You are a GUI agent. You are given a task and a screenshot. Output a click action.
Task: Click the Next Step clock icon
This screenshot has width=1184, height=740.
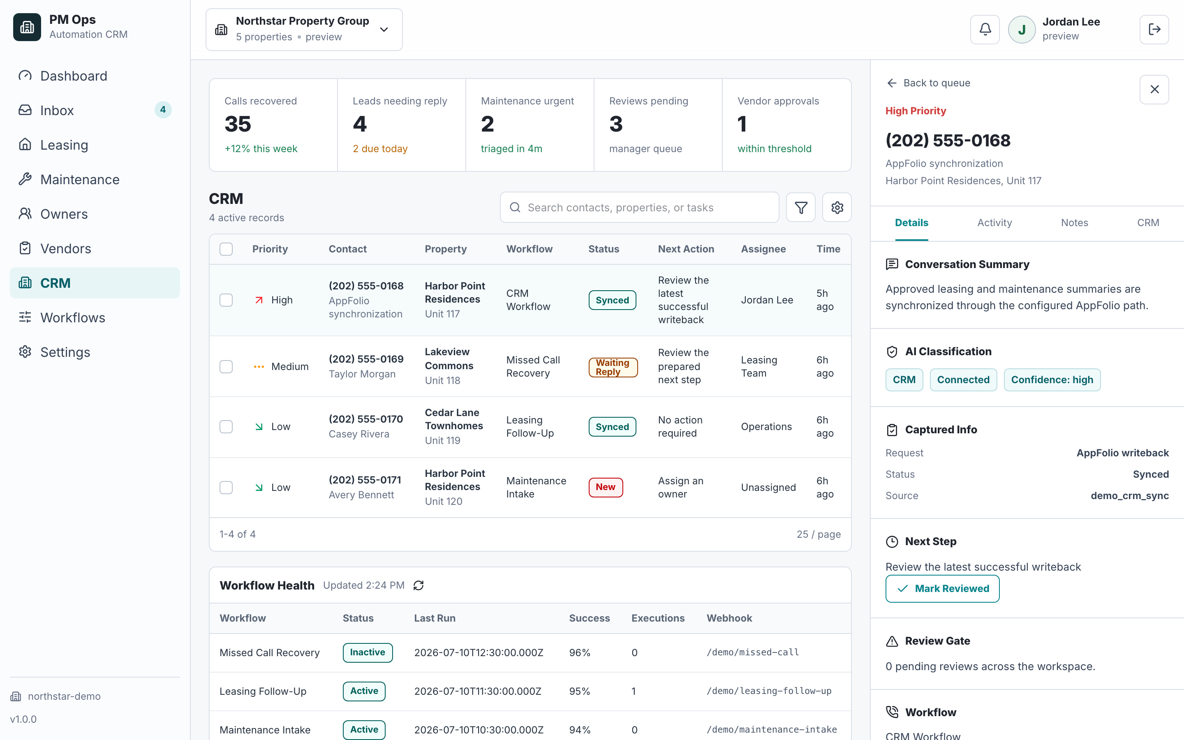892,541
